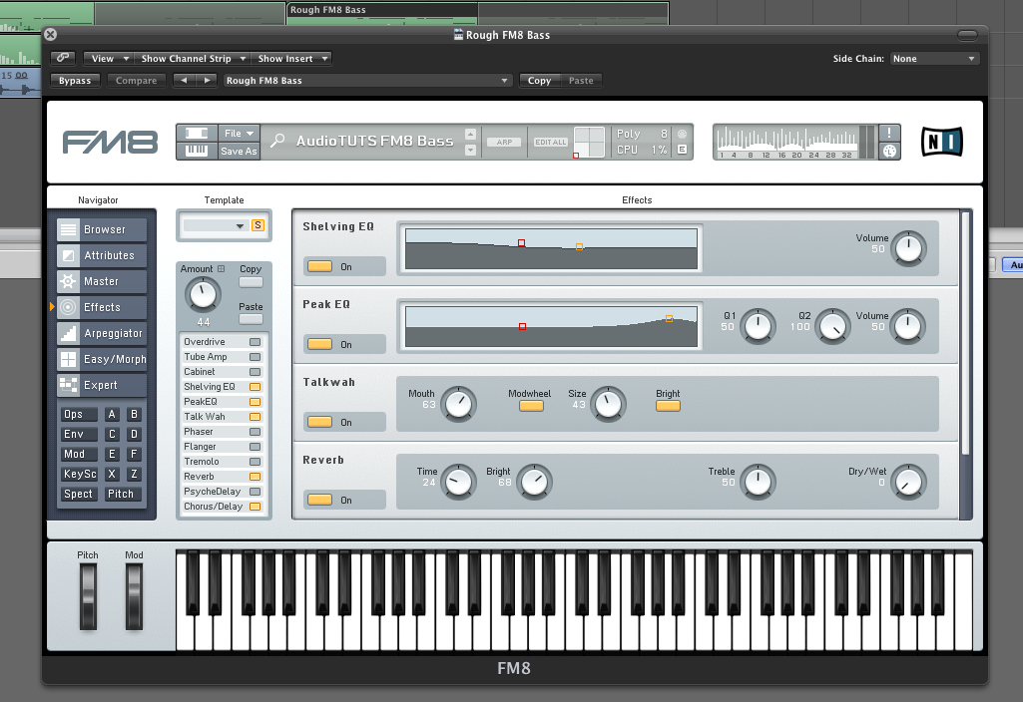1023x702 pixels.
Task: Enable Flanger in the effects list
Action: (256, 447)
